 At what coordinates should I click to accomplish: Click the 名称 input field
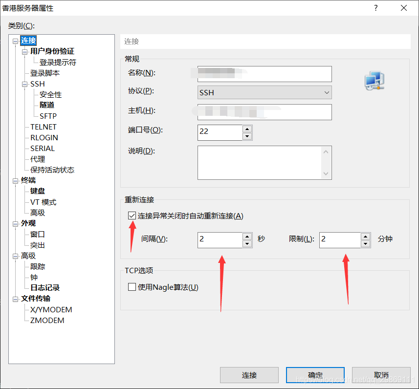coord(265,74)
